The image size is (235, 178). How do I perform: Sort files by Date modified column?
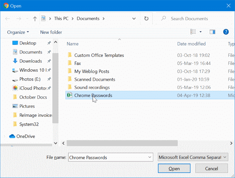point(191,44)
